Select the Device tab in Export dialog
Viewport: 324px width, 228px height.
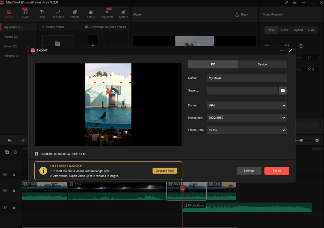pyautogui.click(x=262, y=64)
